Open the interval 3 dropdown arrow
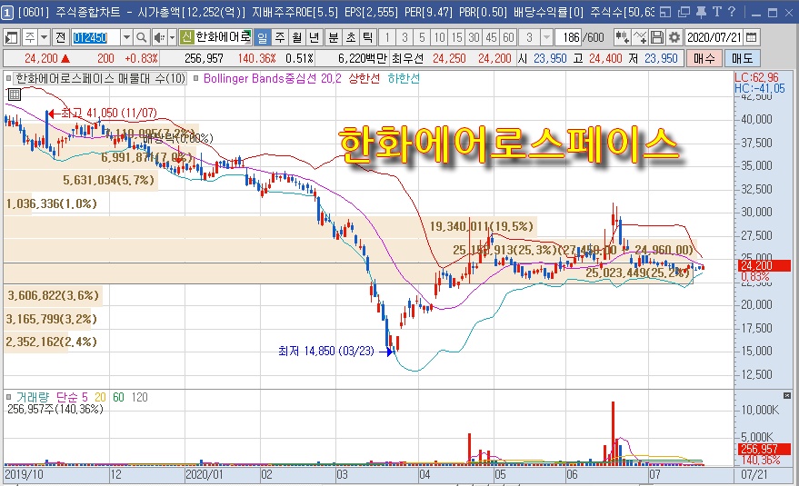Image resolution: width=799 pixels, height=486 pixels. (546, 37)
